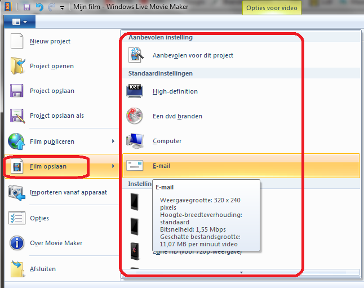364x288 pixels.
Task: Open the quick access toolbar customize dropdown
Action: coord(62,8)
